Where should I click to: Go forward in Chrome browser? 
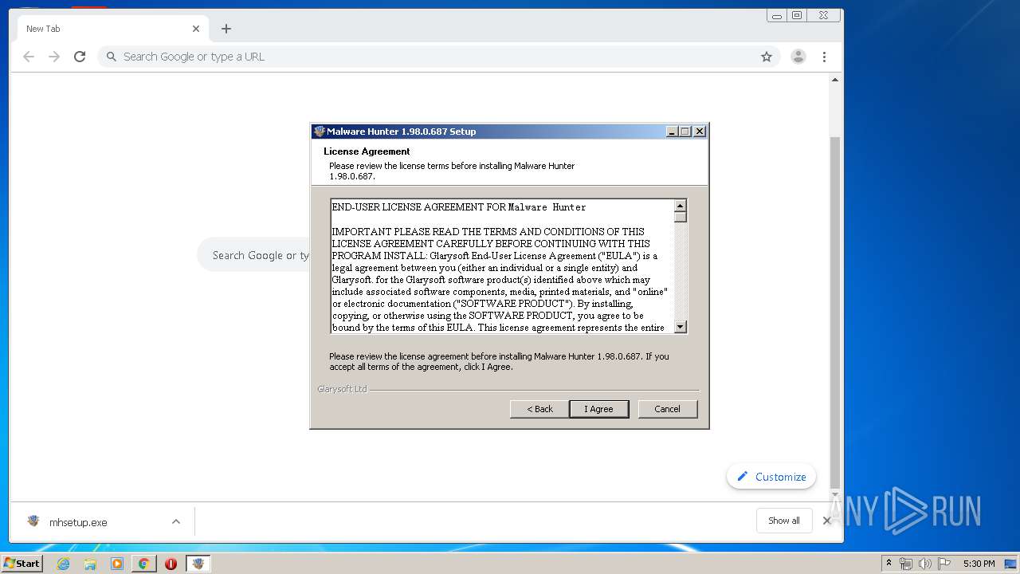[x=54, y=57]
